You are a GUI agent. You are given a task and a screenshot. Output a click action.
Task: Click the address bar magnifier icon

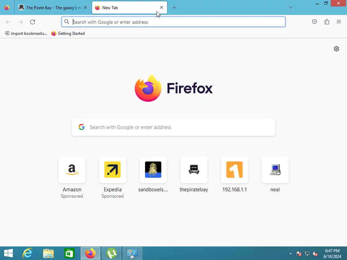[x=67, y=22]
